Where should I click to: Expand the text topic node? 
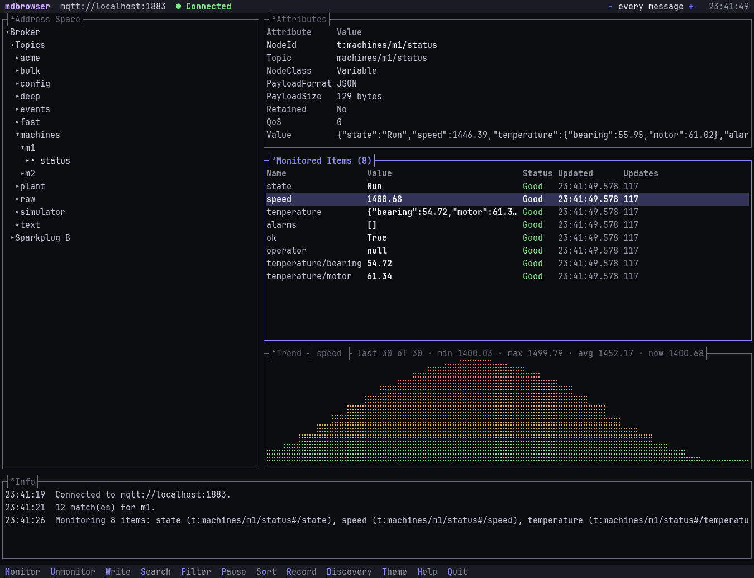[17, 225]
